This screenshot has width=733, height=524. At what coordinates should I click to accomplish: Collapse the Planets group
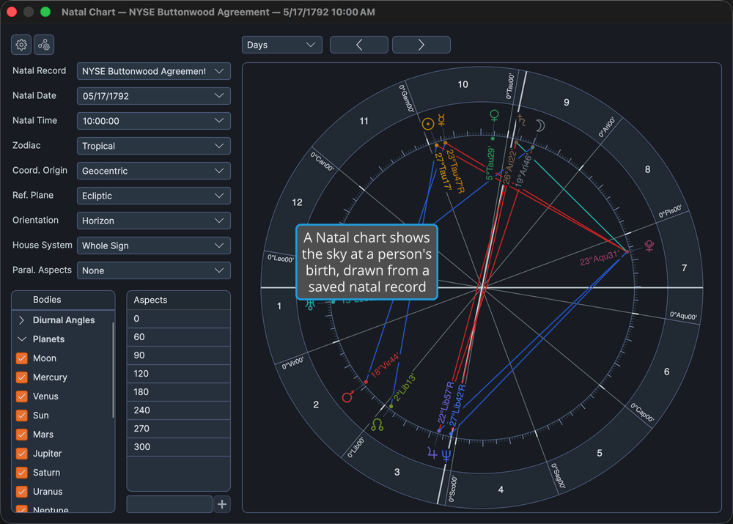click(21, 339)
